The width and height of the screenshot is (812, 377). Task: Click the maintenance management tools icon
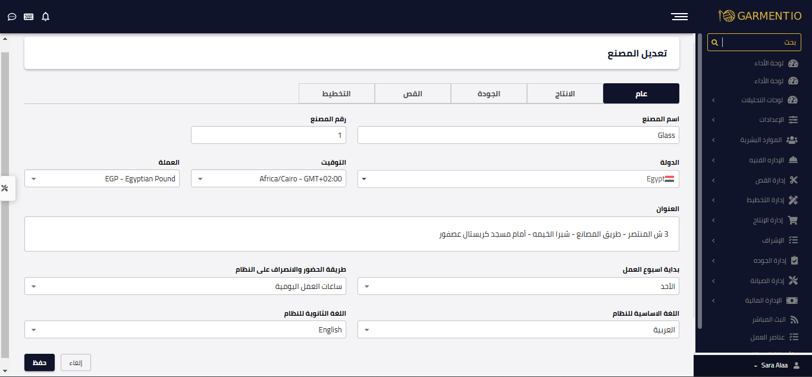[792, 281]
